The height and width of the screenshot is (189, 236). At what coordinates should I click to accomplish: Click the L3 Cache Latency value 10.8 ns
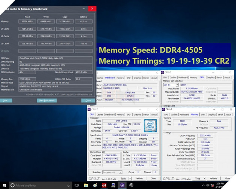[x=84, y=43]
